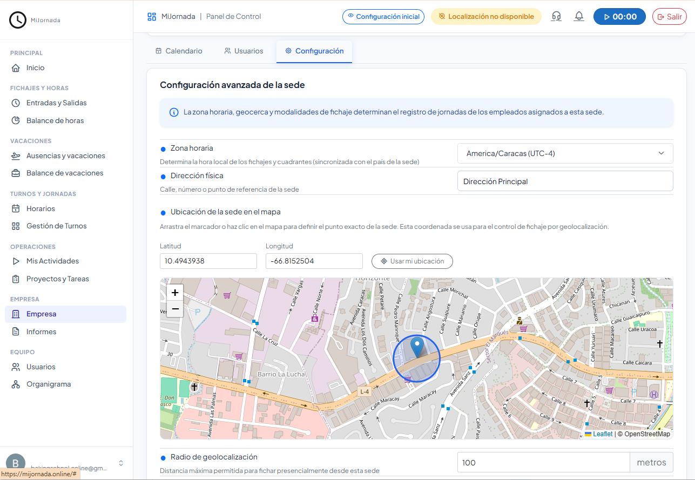The height and width of the screenshot is (480, 695).
Task: Open the Zona horaria dropdown
Action: pyautogui.click(x=565, y=153)
